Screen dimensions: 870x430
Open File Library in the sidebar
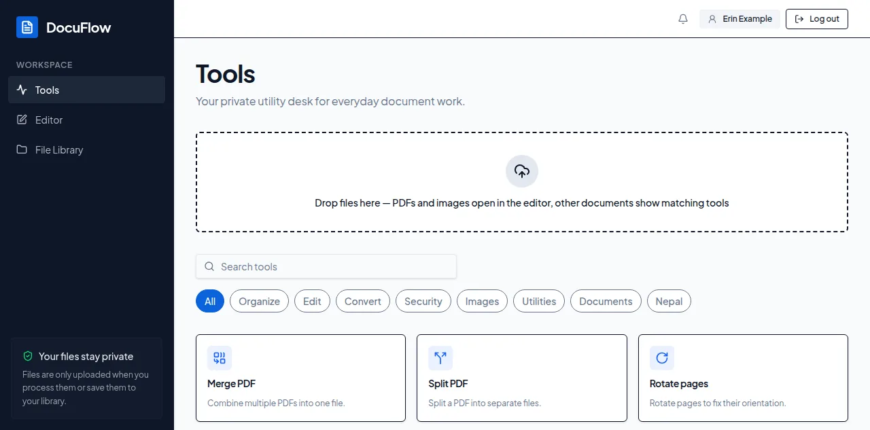pyautogui.click(x=86, y=149)
